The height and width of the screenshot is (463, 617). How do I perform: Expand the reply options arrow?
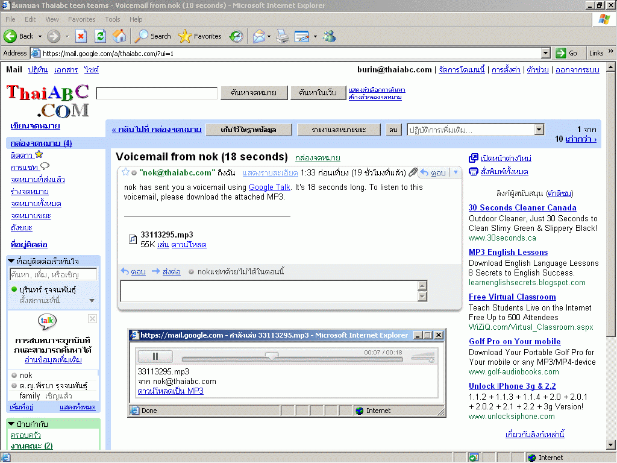tap(456, 172)
